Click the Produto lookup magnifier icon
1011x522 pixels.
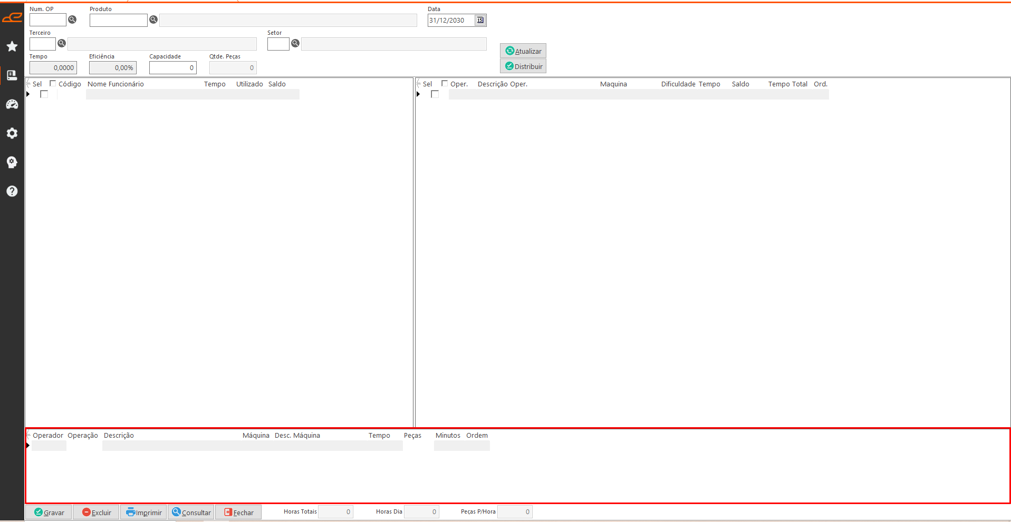(153, 19)
